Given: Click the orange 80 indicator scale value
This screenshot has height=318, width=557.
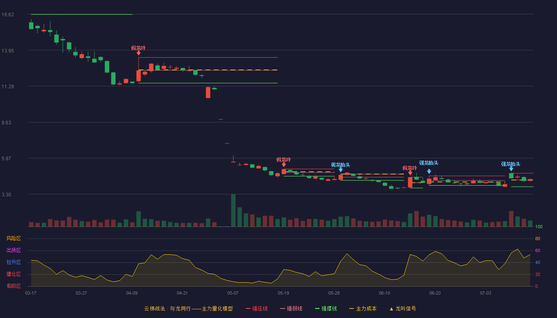Looking at the screenshot, I should [x=538, y=238].
